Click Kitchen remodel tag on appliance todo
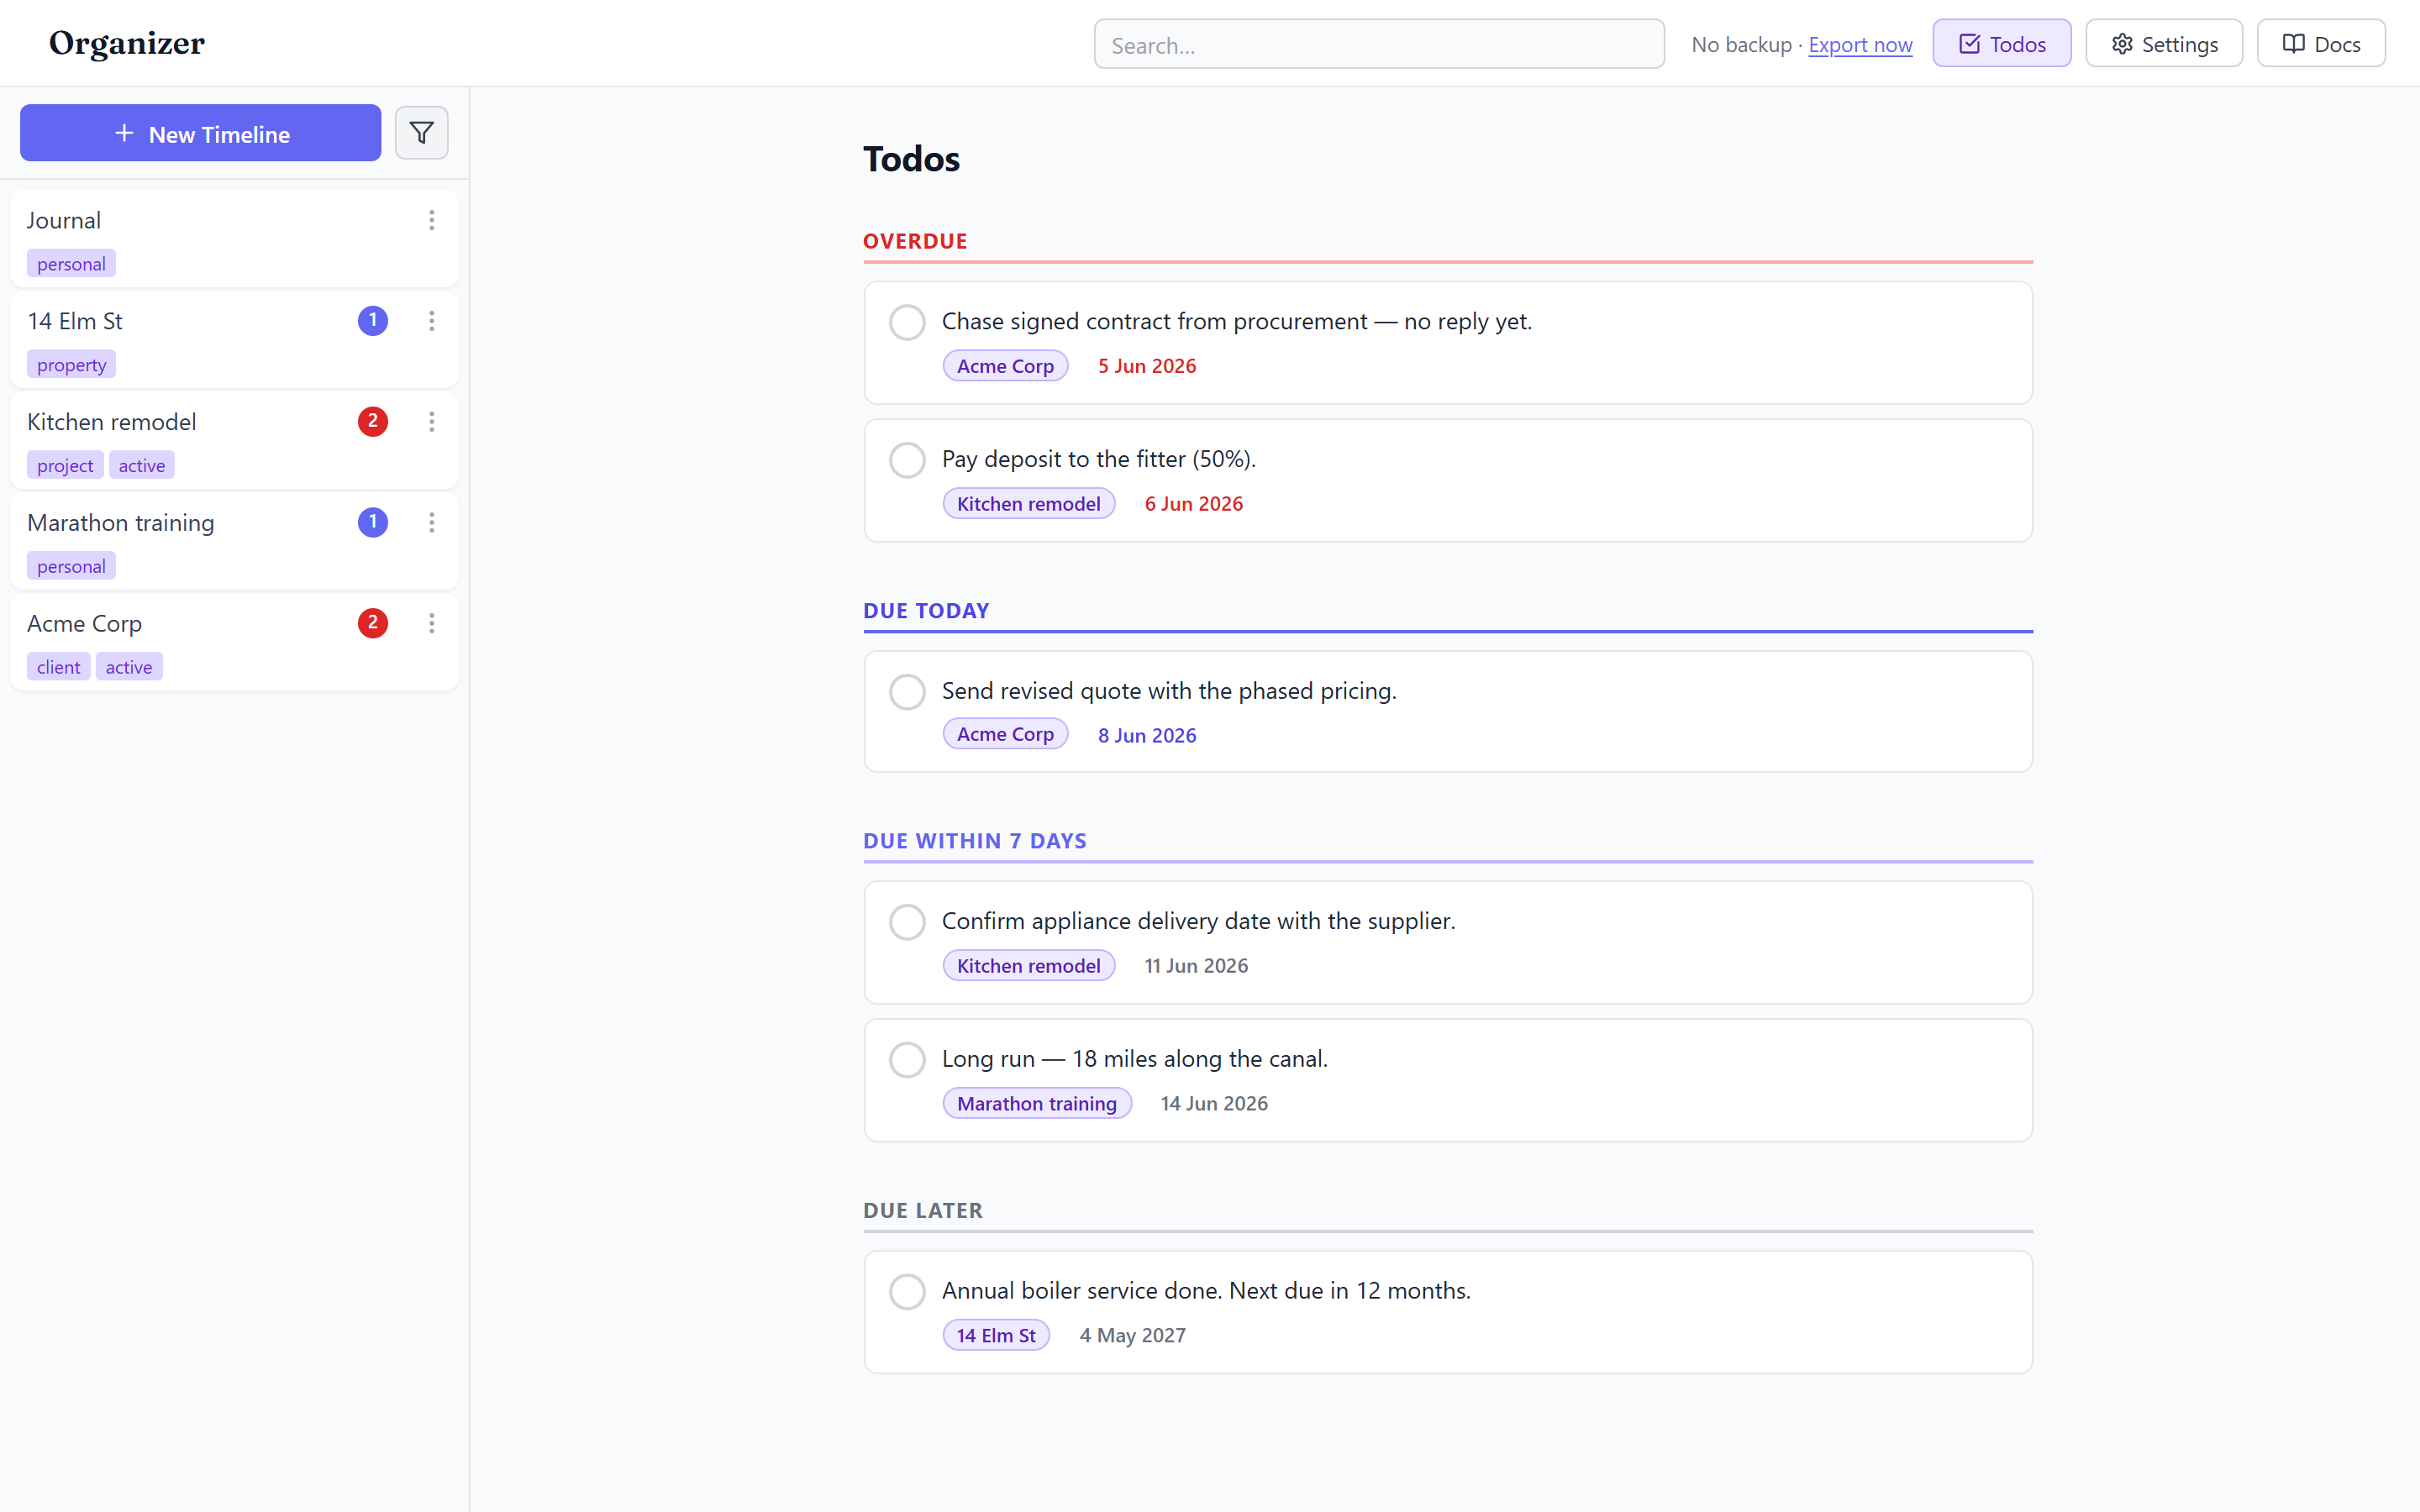 (1028, 966)
